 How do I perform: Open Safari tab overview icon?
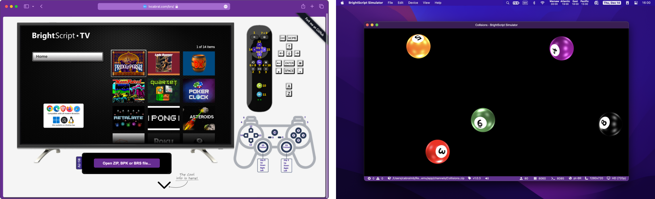[x=321, y=6]
